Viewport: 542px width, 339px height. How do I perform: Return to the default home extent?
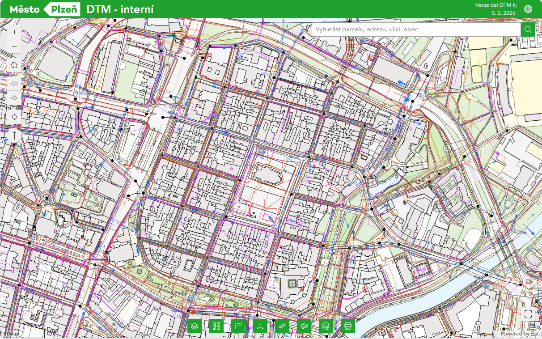coord(14,65)
